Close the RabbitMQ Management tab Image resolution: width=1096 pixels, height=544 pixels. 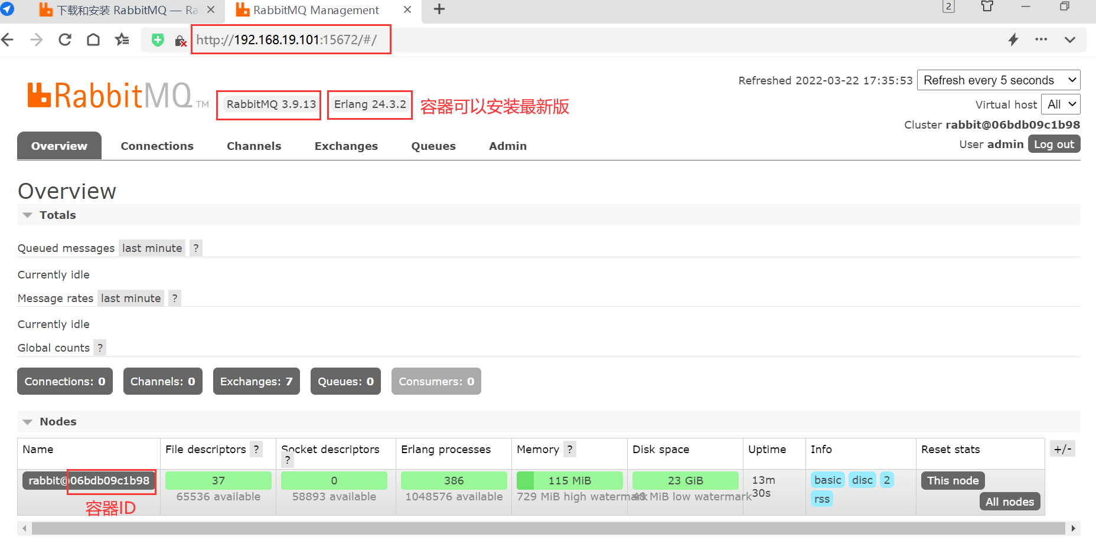point(407,9)
